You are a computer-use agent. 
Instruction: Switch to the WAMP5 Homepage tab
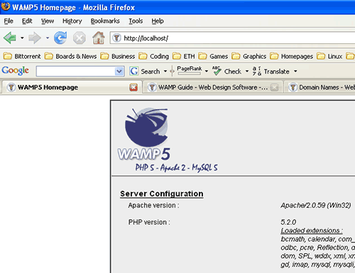pos(71,87)
